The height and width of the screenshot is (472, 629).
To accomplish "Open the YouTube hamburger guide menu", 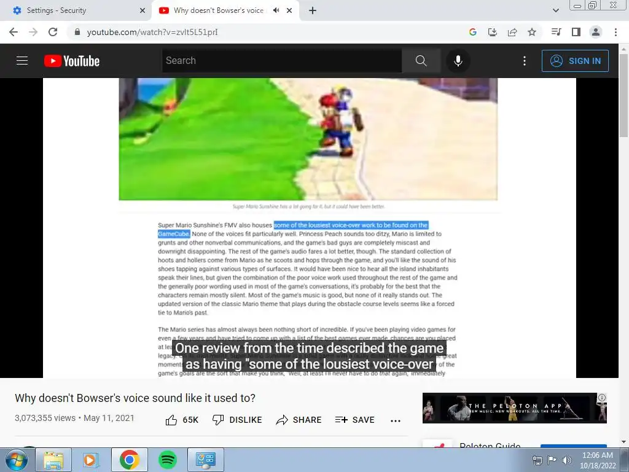I will tap(22, 61).
